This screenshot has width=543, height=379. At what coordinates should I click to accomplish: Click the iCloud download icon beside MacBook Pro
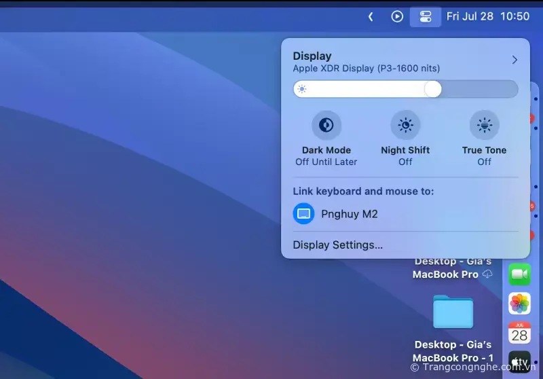[487, 274]
